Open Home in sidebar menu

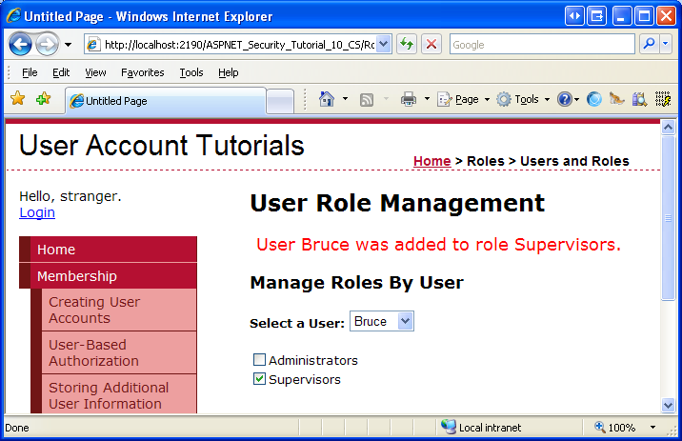pos(109,250)
